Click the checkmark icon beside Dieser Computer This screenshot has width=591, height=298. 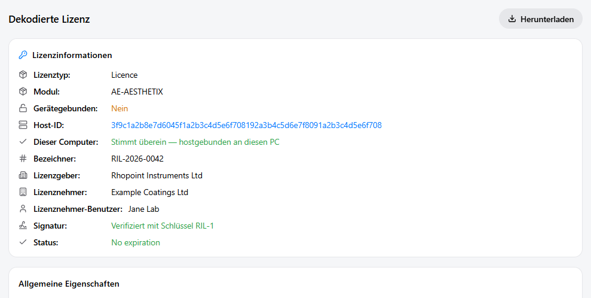coord(23,142)
